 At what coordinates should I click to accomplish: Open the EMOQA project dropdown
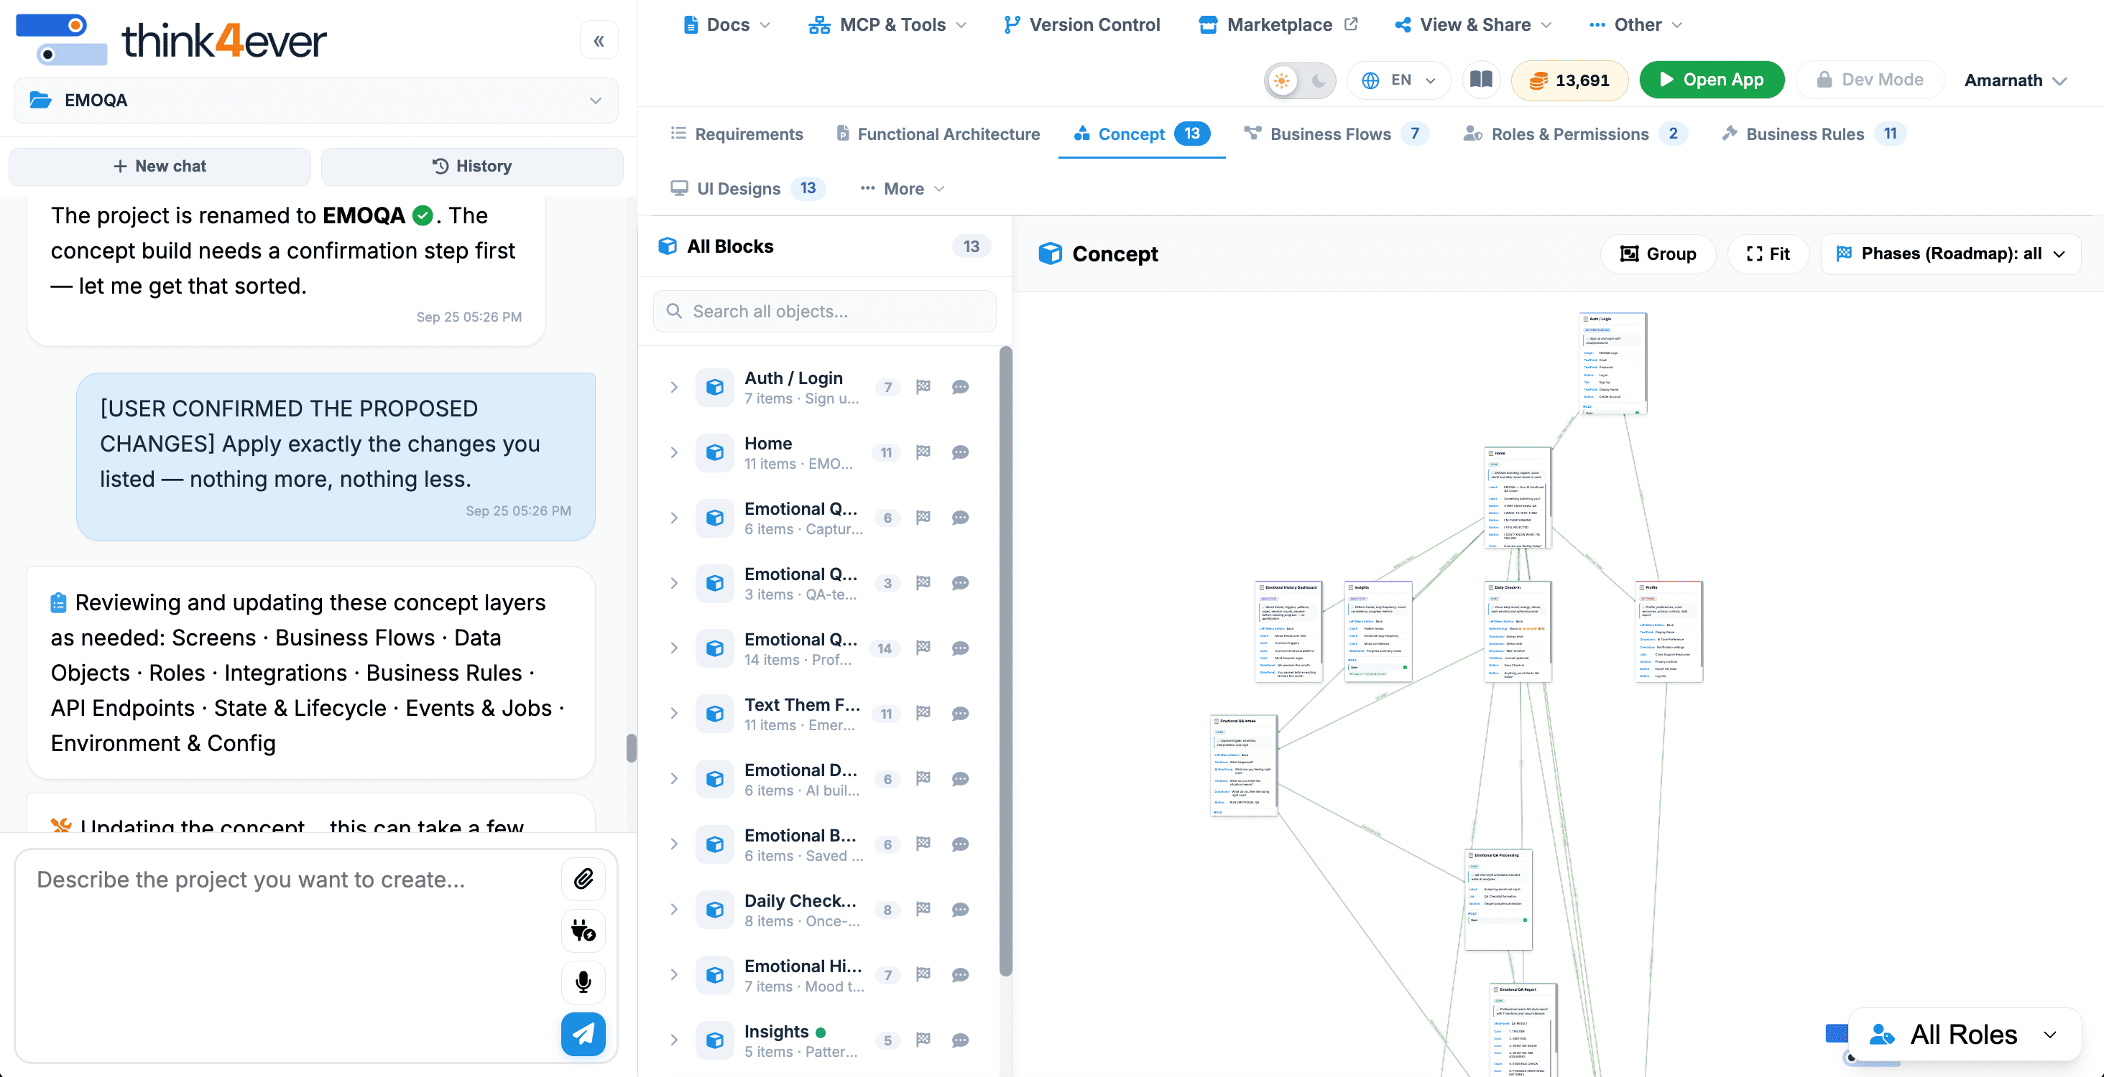click(x=316, y=101)
